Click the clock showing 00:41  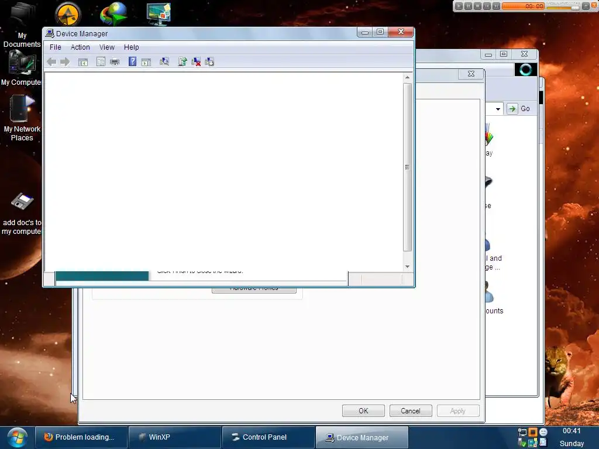click(x=572, y=431)
